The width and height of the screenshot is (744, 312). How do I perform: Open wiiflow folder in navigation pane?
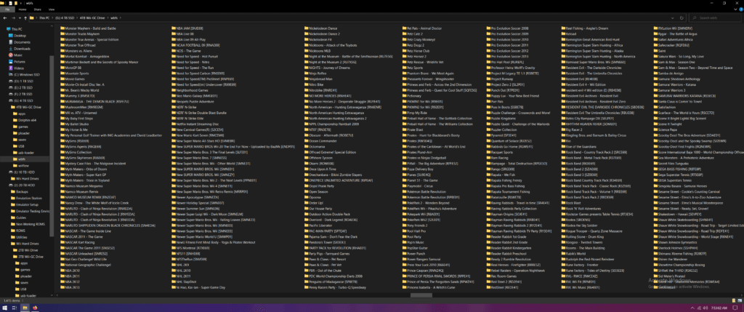pos(23,165)
